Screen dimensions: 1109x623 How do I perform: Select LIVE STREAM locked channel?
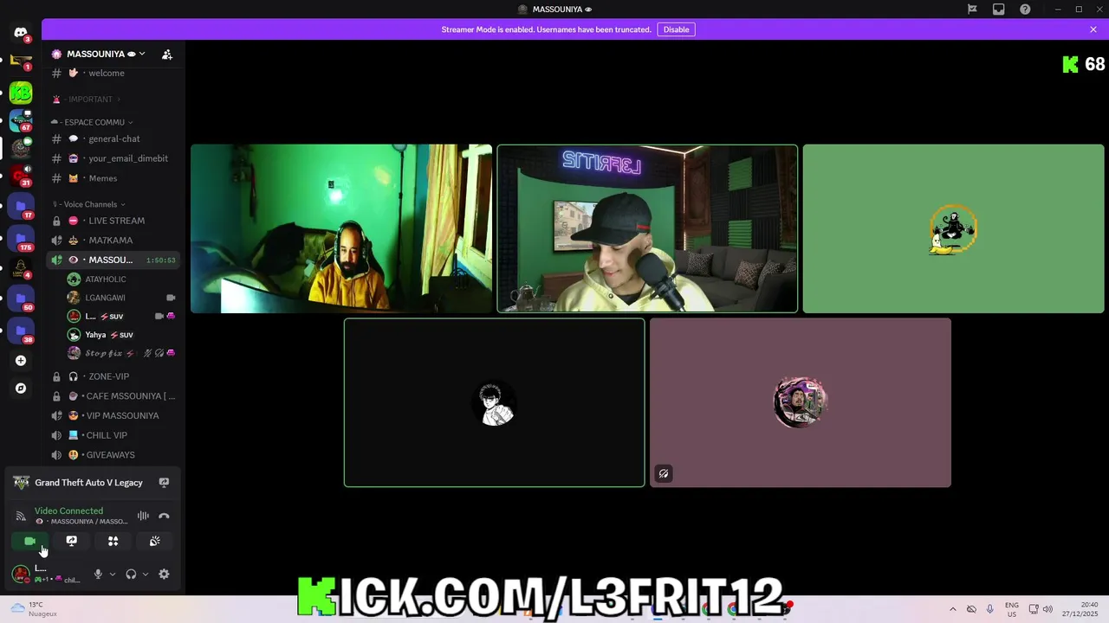point(113,221)
